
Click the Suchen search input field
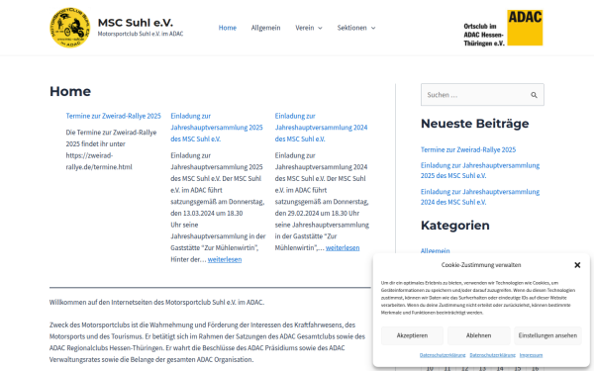(x=482, y=95)
